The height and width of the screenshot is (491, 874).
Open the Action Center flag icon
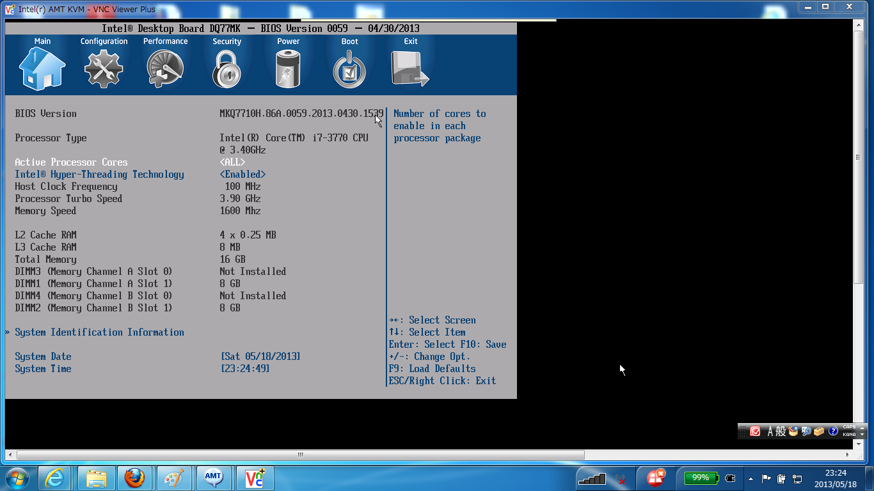(x=766, y=478)
